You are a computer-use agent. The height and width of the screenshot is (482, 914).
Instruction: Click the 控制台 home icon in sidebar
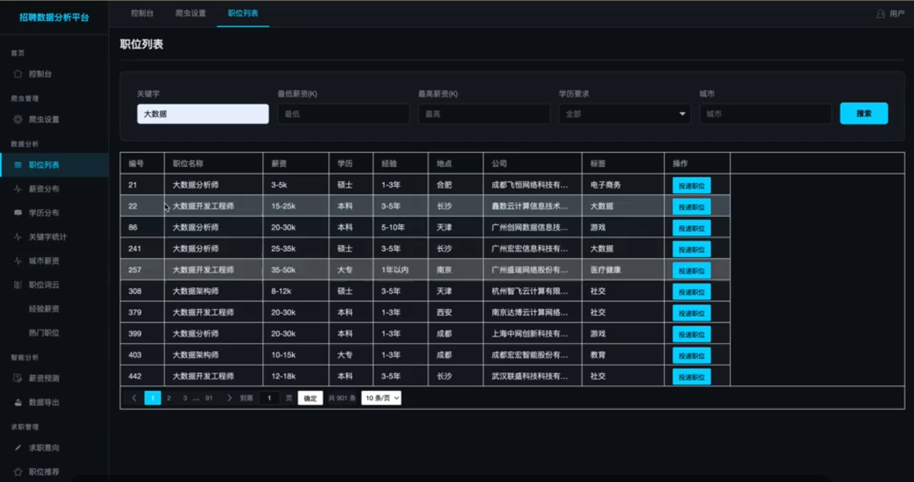[18, 74]
